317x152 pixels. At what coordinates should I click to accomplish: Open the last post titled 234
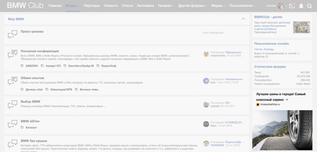[x=227, y=103]
